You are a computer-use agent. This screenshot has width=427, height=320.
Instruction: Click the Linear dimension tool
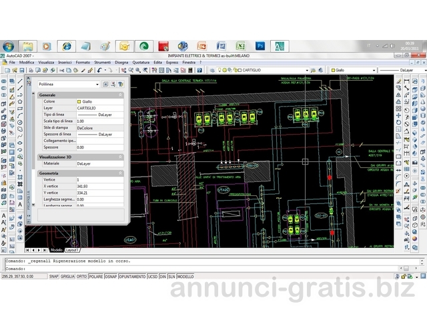click(407, 81)
